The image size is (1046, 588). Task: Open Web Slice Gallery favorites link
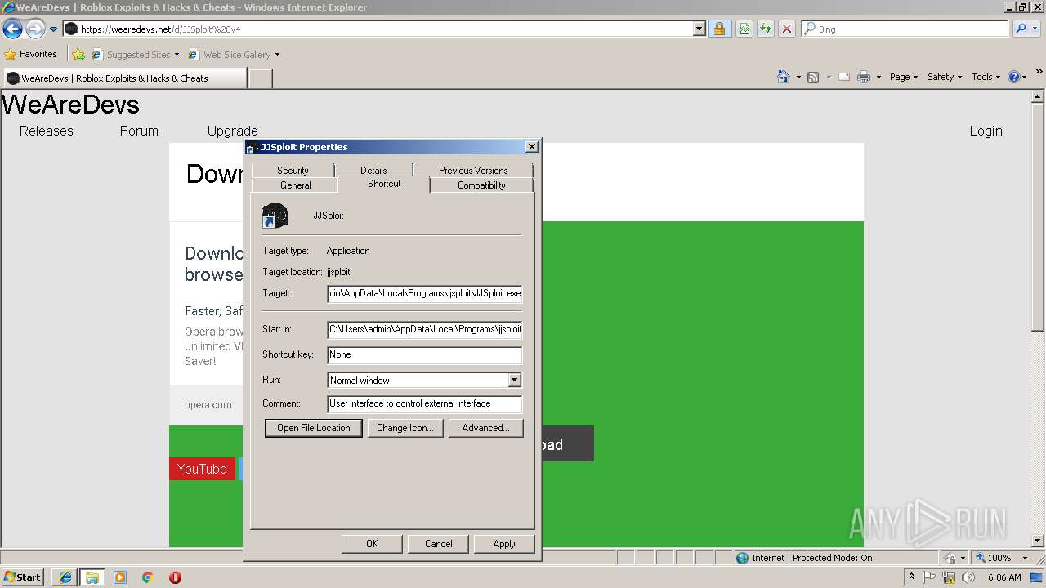(234, 55)
